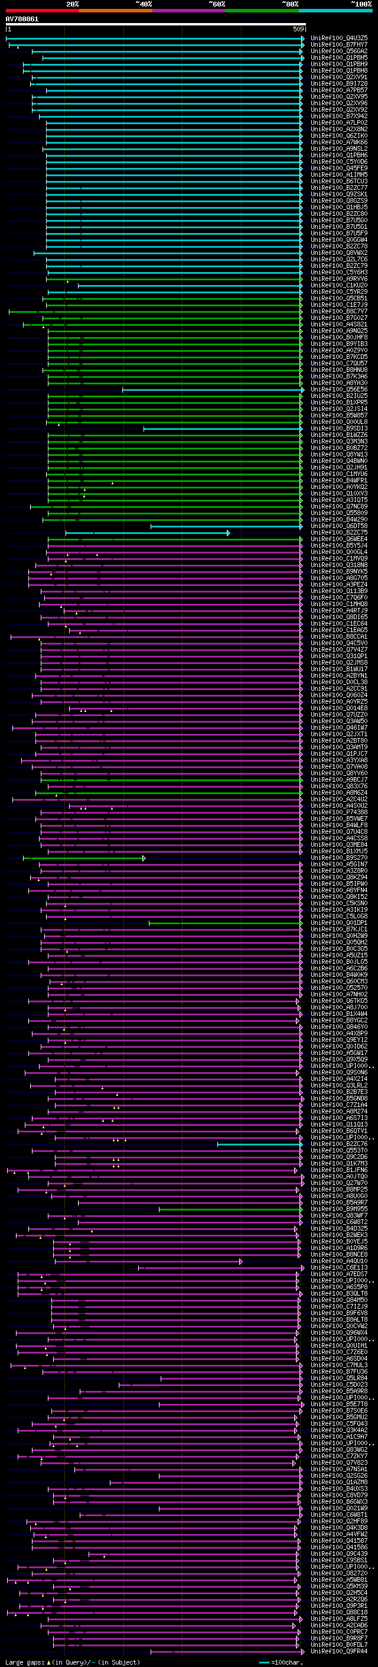Select the UniRef100_A7LP02 label
This screenshot has height=1667, width=378.
339,123
